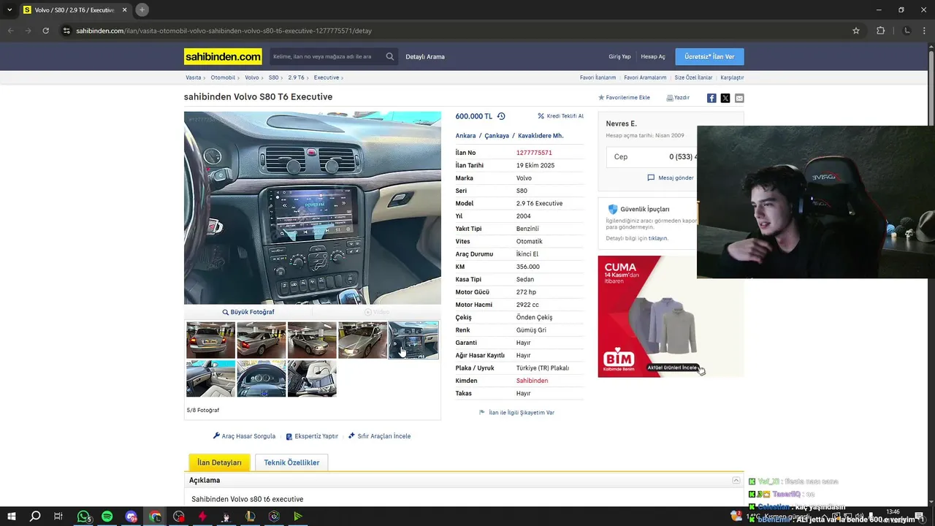
Task: Click Kavaklıdere Mh. location link
Action: pos(541,136)
